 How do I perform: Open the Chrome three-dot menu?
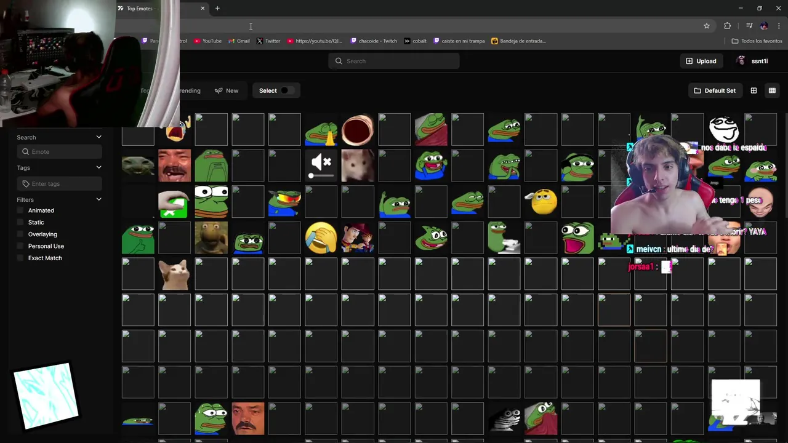point(779,26)
